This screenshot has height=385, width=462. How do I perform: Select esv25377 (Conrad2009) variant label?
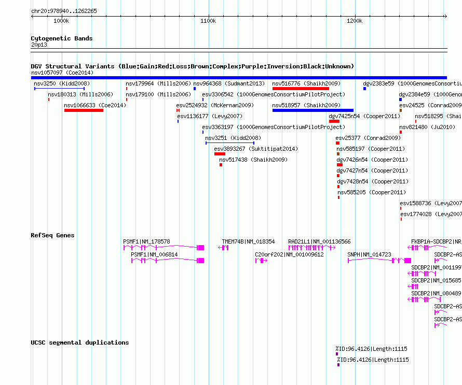coord(368,138)
